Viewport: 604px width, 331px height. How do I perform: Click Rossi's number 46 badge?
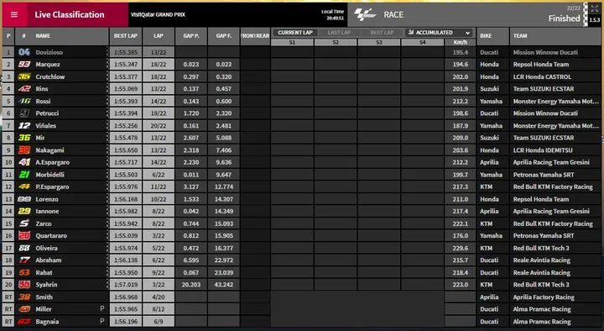(x=23, y=101)
